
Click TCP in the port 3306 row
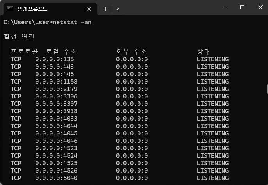point(16,96)
